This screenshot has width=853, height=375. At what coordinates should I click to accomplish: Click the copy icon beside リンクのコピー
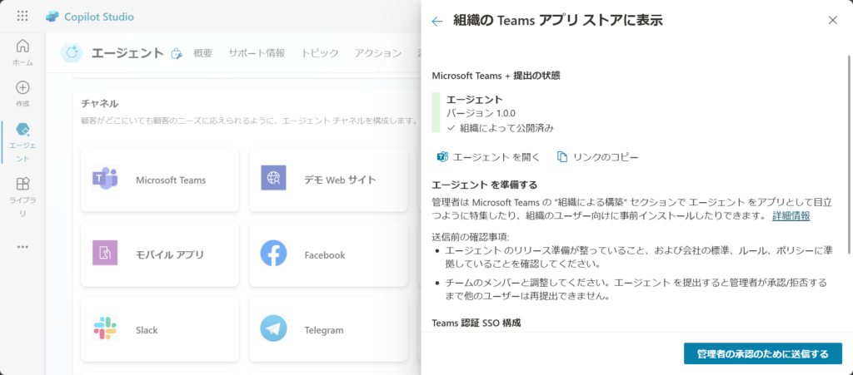coord(562,157)
